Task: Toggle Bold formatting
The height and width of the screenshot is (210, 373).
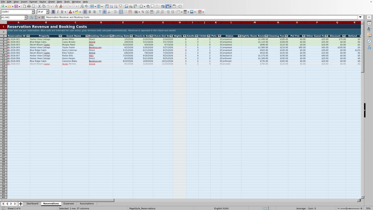Action: [x=53, y=12]
